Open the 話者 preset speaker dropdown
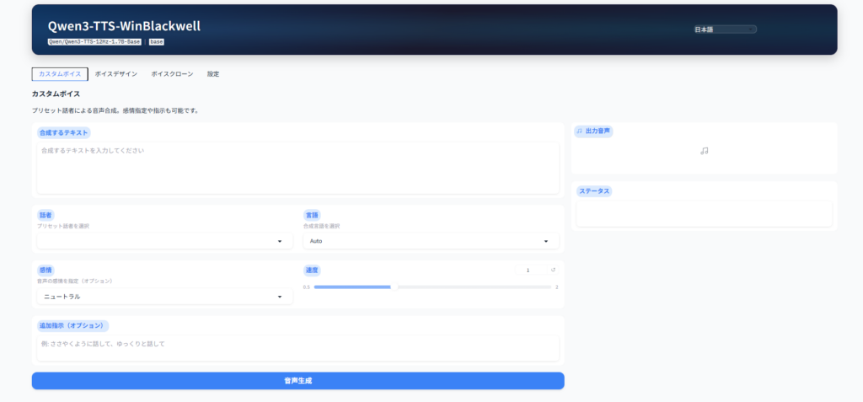The image size is (863, 402). click(x=164, y=241)
